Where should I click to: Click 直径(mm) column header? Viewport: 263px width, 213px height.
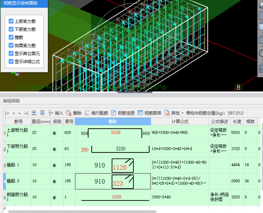41,121
